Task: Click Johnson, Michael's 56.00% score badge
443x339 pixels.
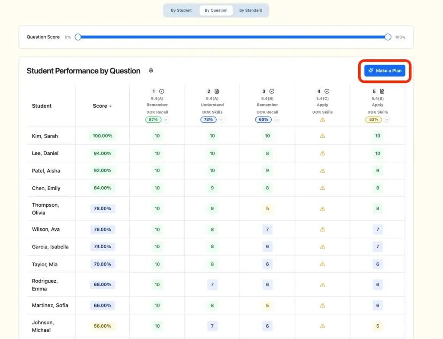Action: (102, 326)
